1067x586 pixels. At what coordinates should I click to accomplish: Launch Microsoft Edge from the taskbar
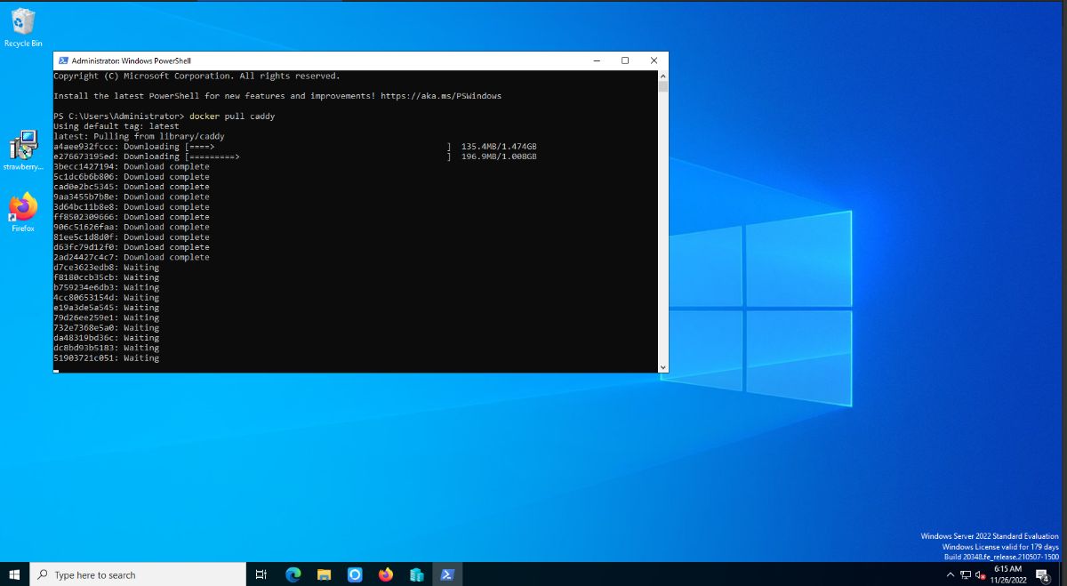(293, 574)
